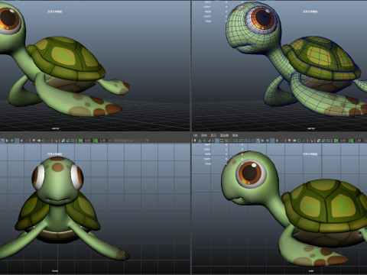This screenshot has height=275, width=367.
Task: Select the grease pencil icon, upper-right panel toolbar
Action: pos(209,141)
